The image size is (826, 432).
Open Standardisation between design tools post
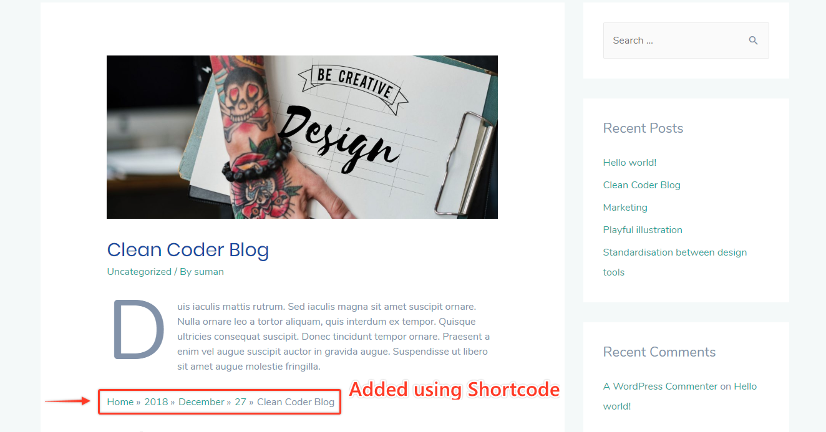(x=675, y=262)
